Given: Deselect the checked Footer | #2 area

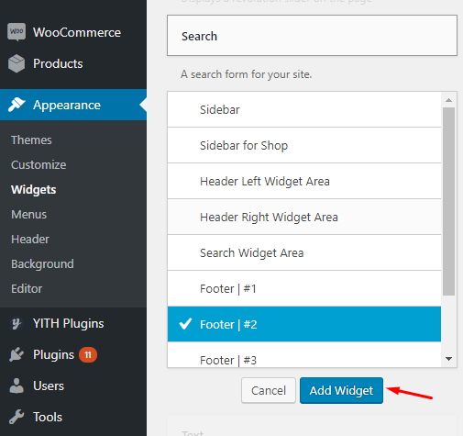Looking at the screenshot, I should pyautogui.click(x=304, y=324).
